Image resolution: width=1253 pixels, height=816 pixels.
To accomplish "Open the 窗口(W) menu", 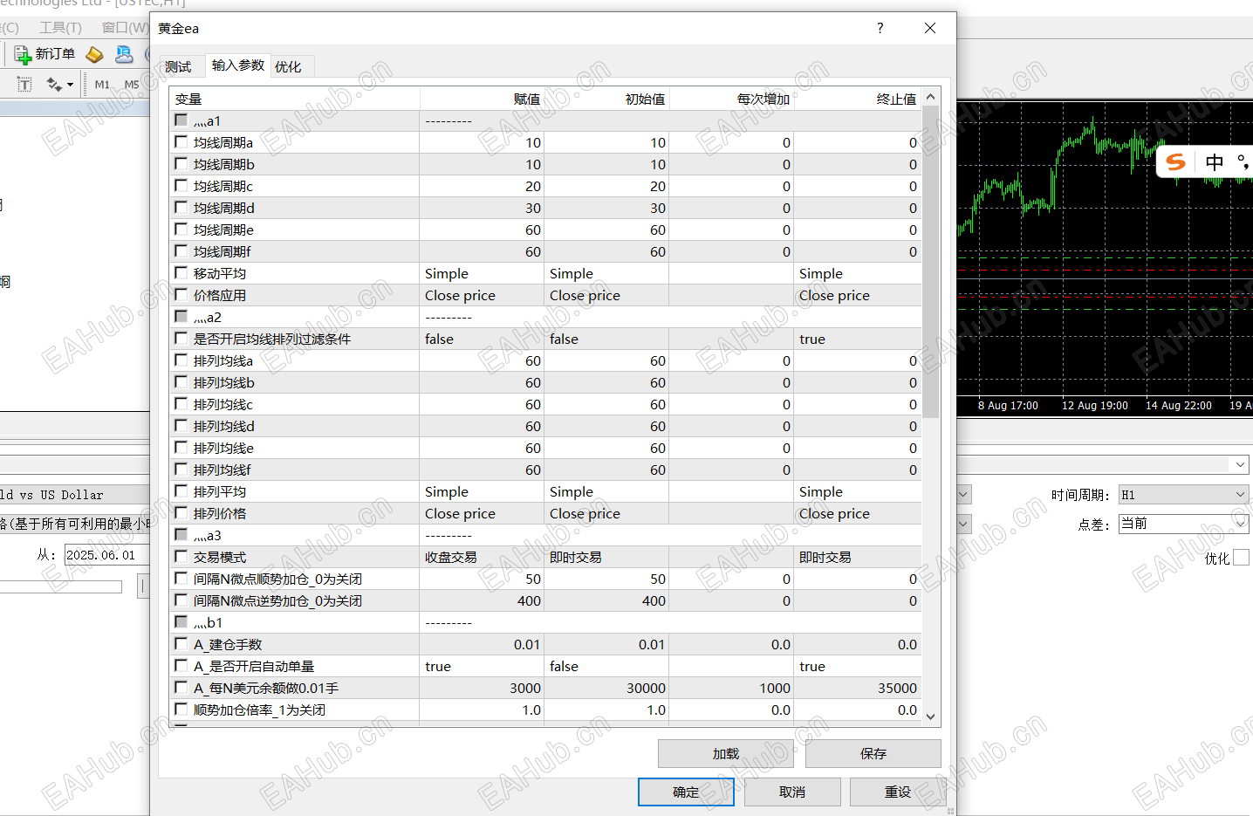I will click(125, 28).
